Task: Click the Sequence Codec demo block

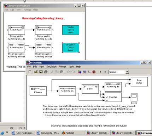Action: pyautogui.click(x=71, y=48)
